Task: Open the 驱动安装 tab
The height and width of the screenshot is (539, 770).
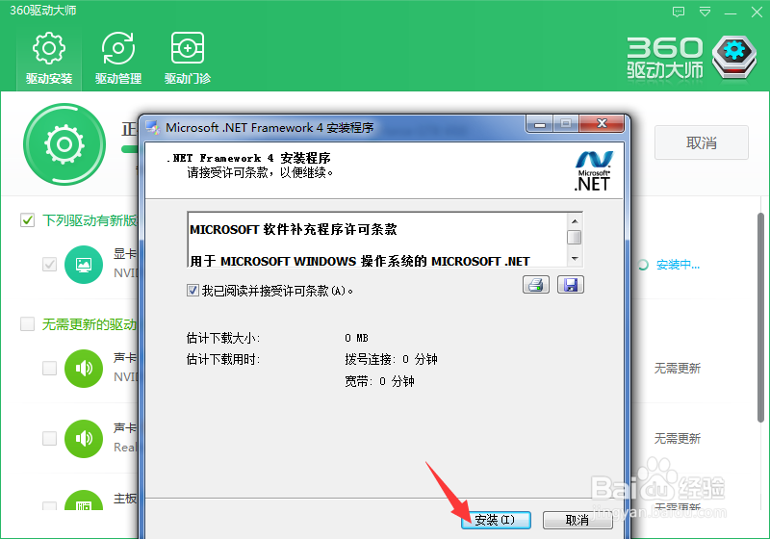Action: pos(49,58)
